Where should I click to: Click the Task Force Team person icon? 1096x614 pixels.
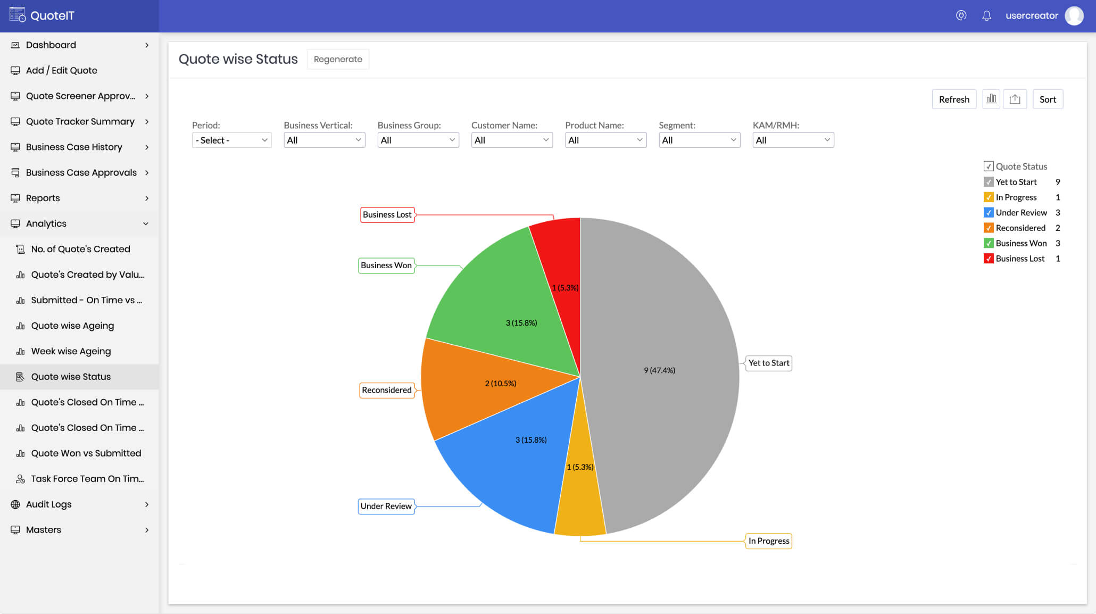[x=20, y=479]
